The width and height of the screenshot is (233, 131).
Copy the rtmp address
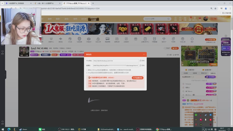142,61
